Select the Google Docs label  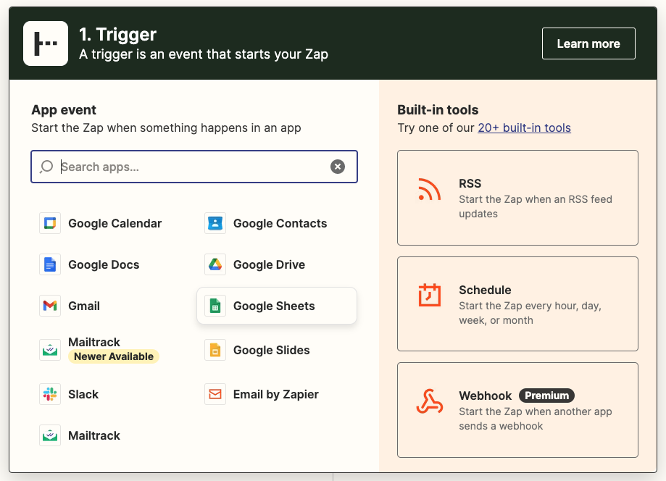(104, 264)
